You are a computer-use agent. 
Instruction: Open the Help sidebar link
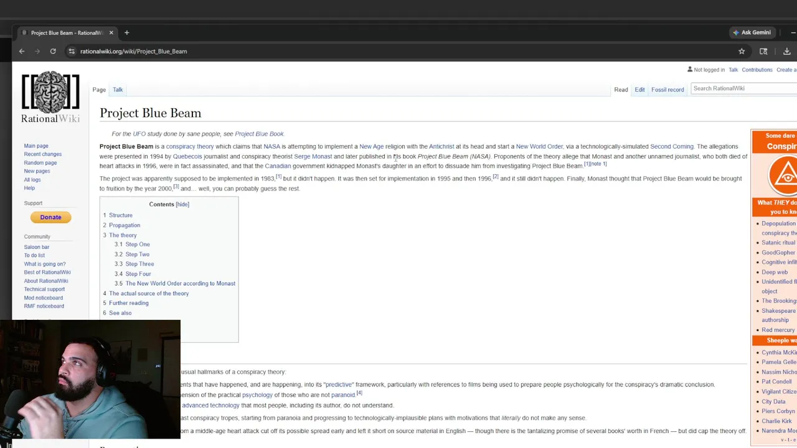[29, 188]
